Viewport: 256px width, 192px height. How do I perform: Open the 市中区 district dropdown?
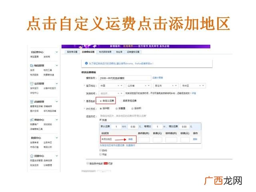click(x=203, y=86)
